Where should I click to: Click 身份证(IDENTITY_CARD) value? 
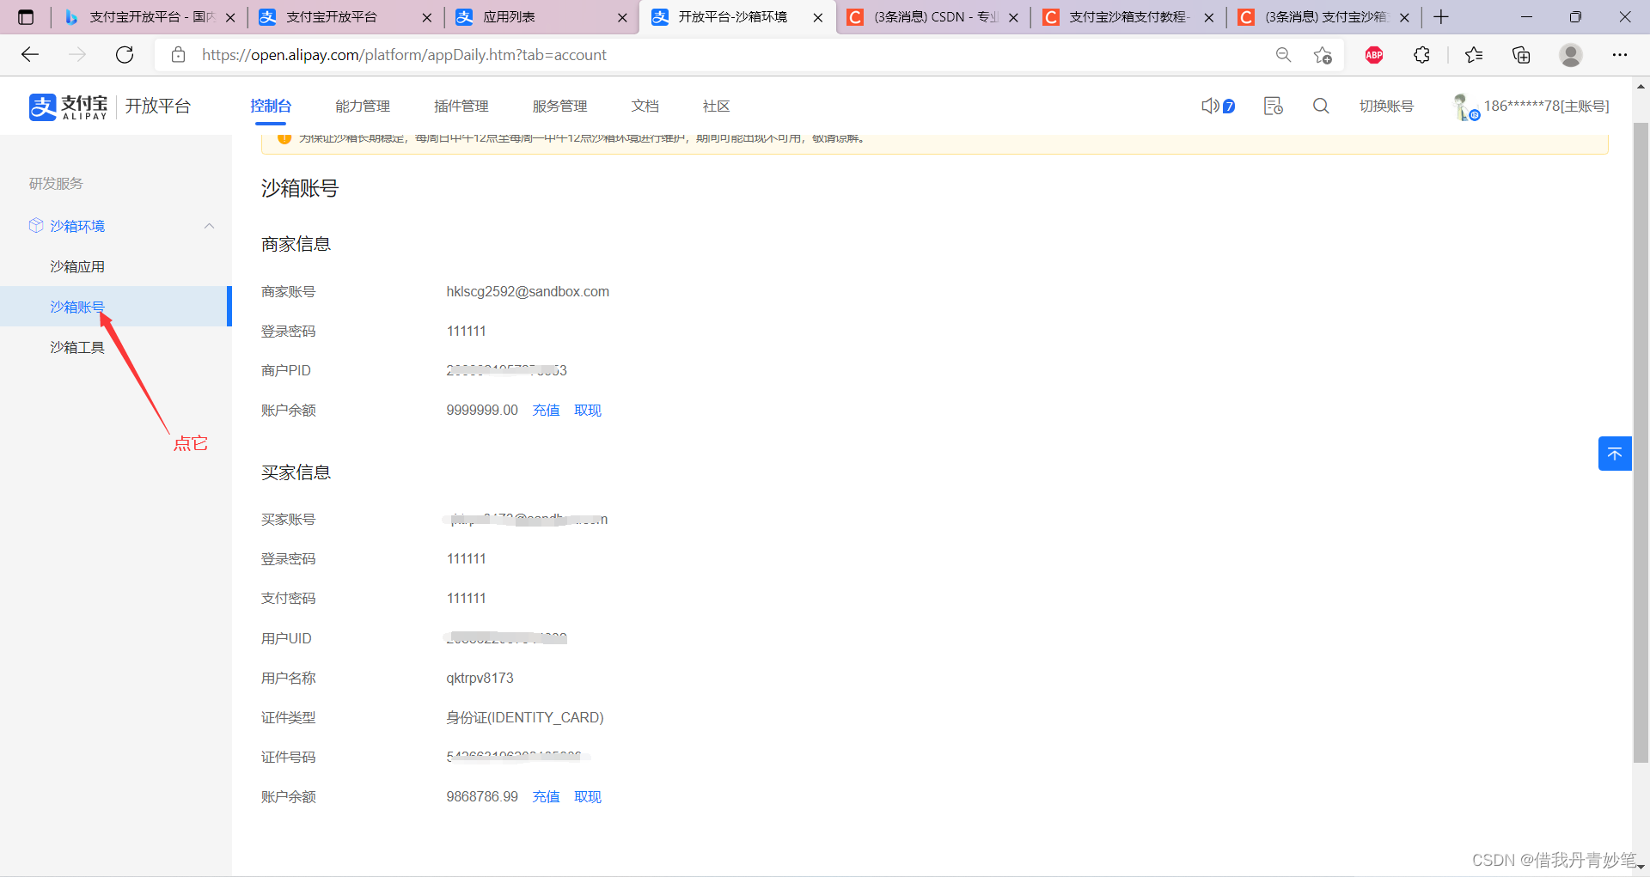point(525,717)
